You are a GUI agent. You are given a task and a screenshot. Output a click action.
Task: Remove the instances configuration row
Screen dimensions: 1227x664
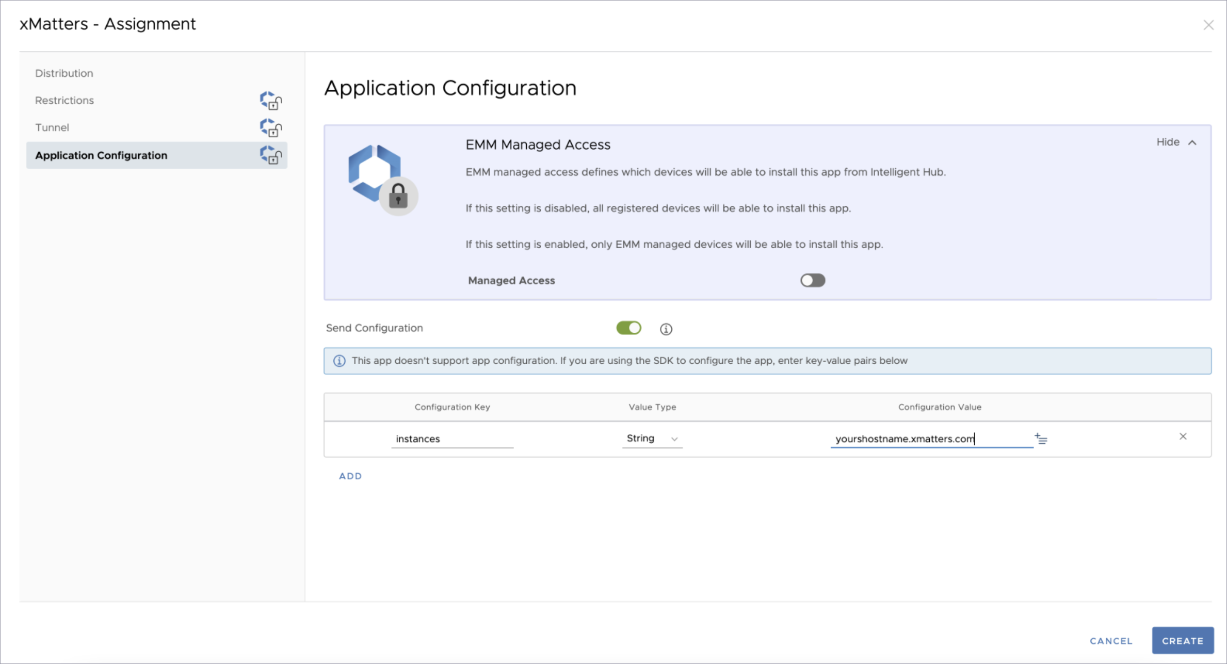[x=1183, y=436]
